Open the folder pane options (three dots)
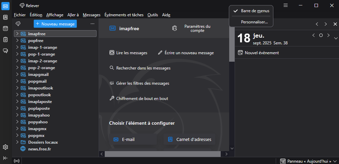 [x=92, y=24]
